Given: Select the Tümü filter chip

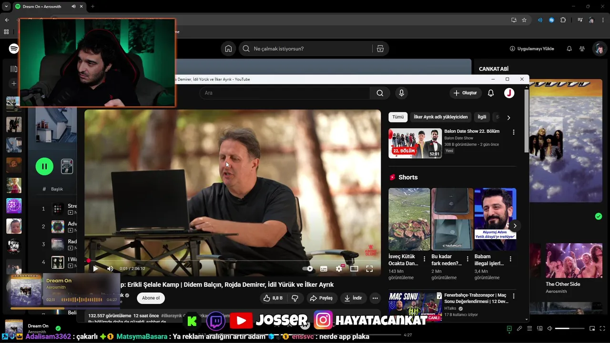Looking at the screenshot, I should (x=398, y=117).
